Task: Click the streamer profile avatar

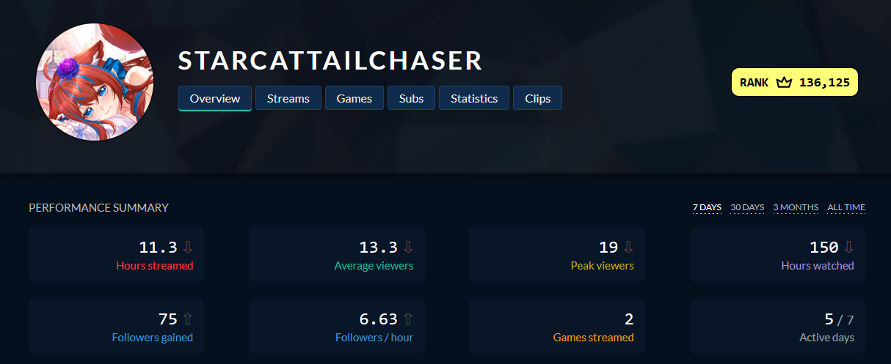Action: pyautogui.click(x=95, y=81)
